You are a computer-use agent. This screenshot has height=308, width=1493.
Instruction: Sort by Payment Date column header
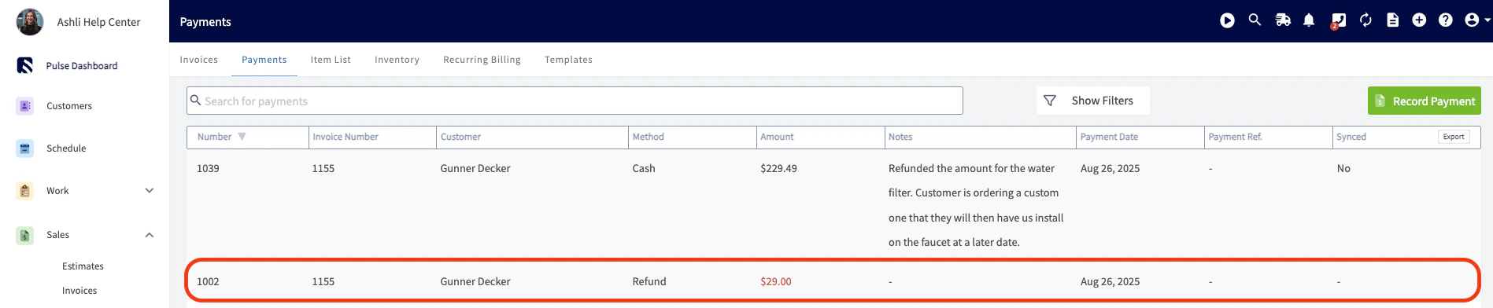coord(1109,137)
